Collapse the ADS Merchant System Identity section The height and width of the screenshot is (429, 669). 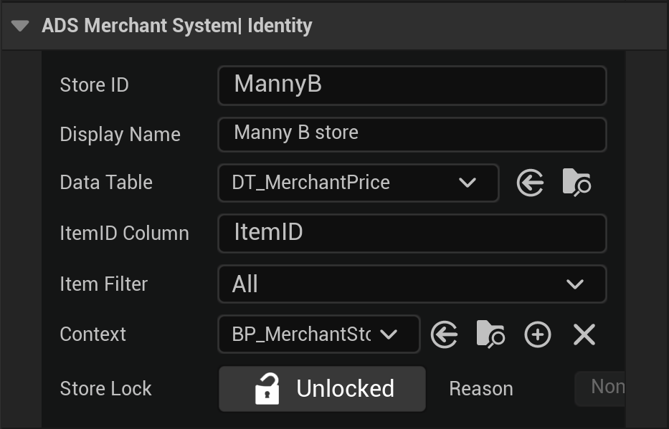(x=20, y=26)
